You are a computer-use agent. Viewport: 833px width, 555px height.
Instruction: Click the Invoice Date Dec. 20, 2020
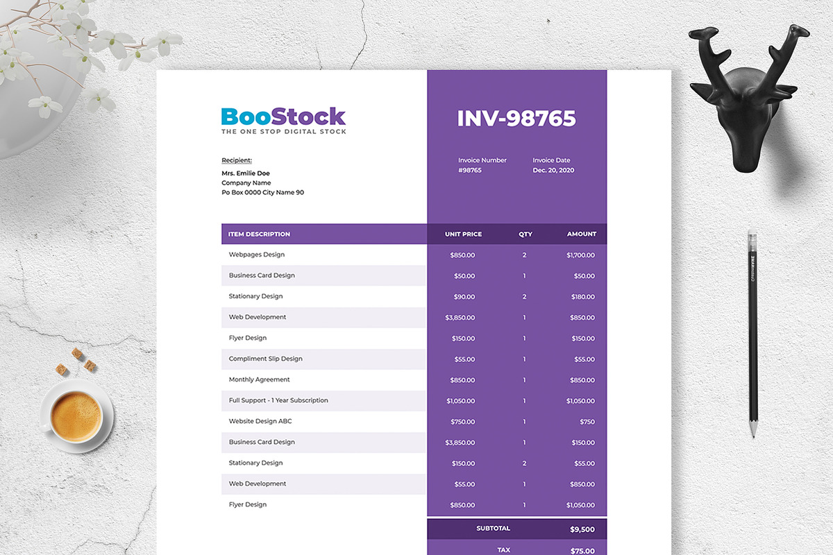[x=553, y=170]
